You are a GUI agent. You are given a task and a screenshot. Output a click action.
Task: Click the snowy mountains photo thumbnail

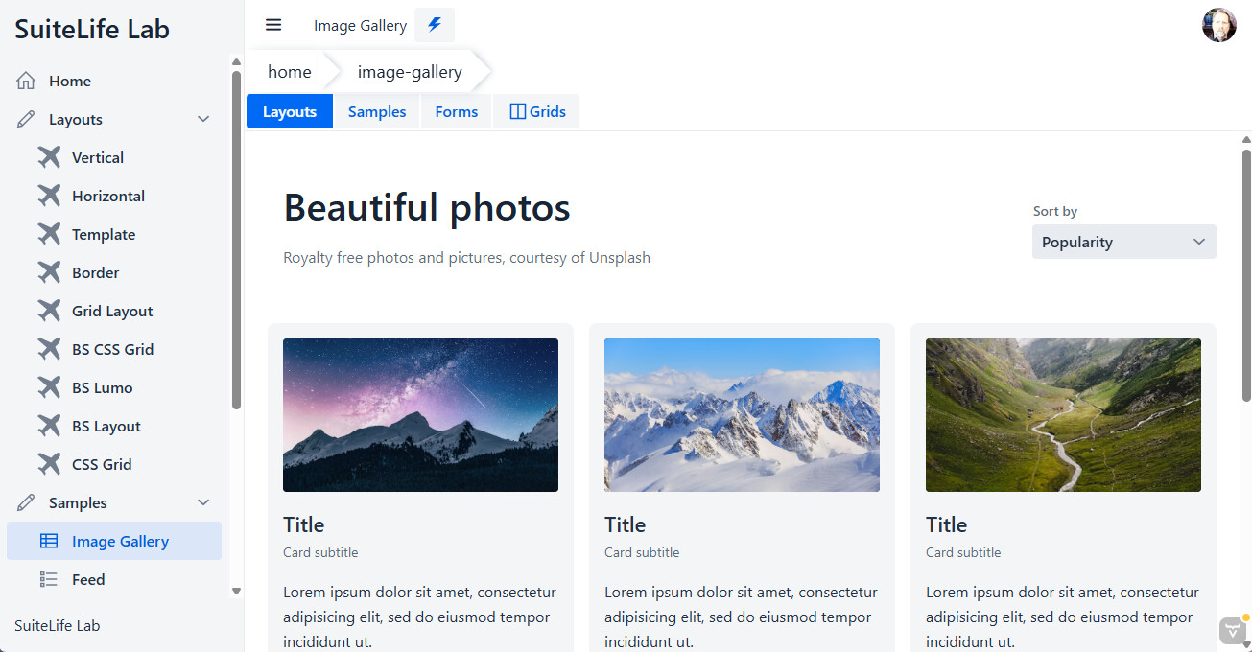[x=742, y=415]
